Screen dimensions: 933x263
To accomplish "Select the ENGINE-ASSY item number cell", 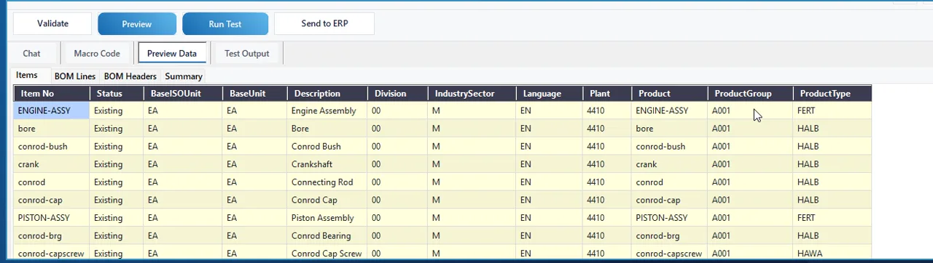I will pos(52,110).
